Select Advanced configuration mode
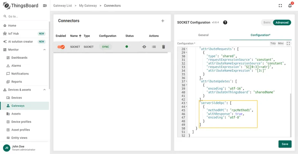Viewport: 298px width, 154px height. [x=282, y=22]
